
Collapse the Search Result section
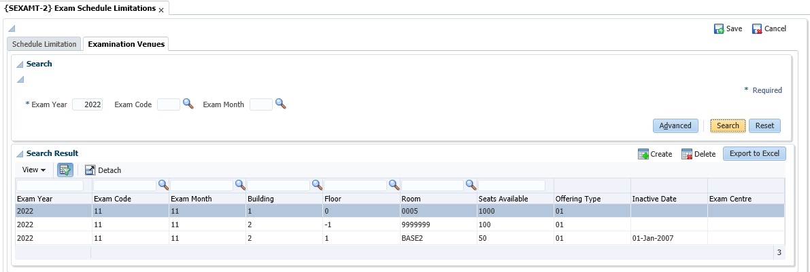pos(20,153)
